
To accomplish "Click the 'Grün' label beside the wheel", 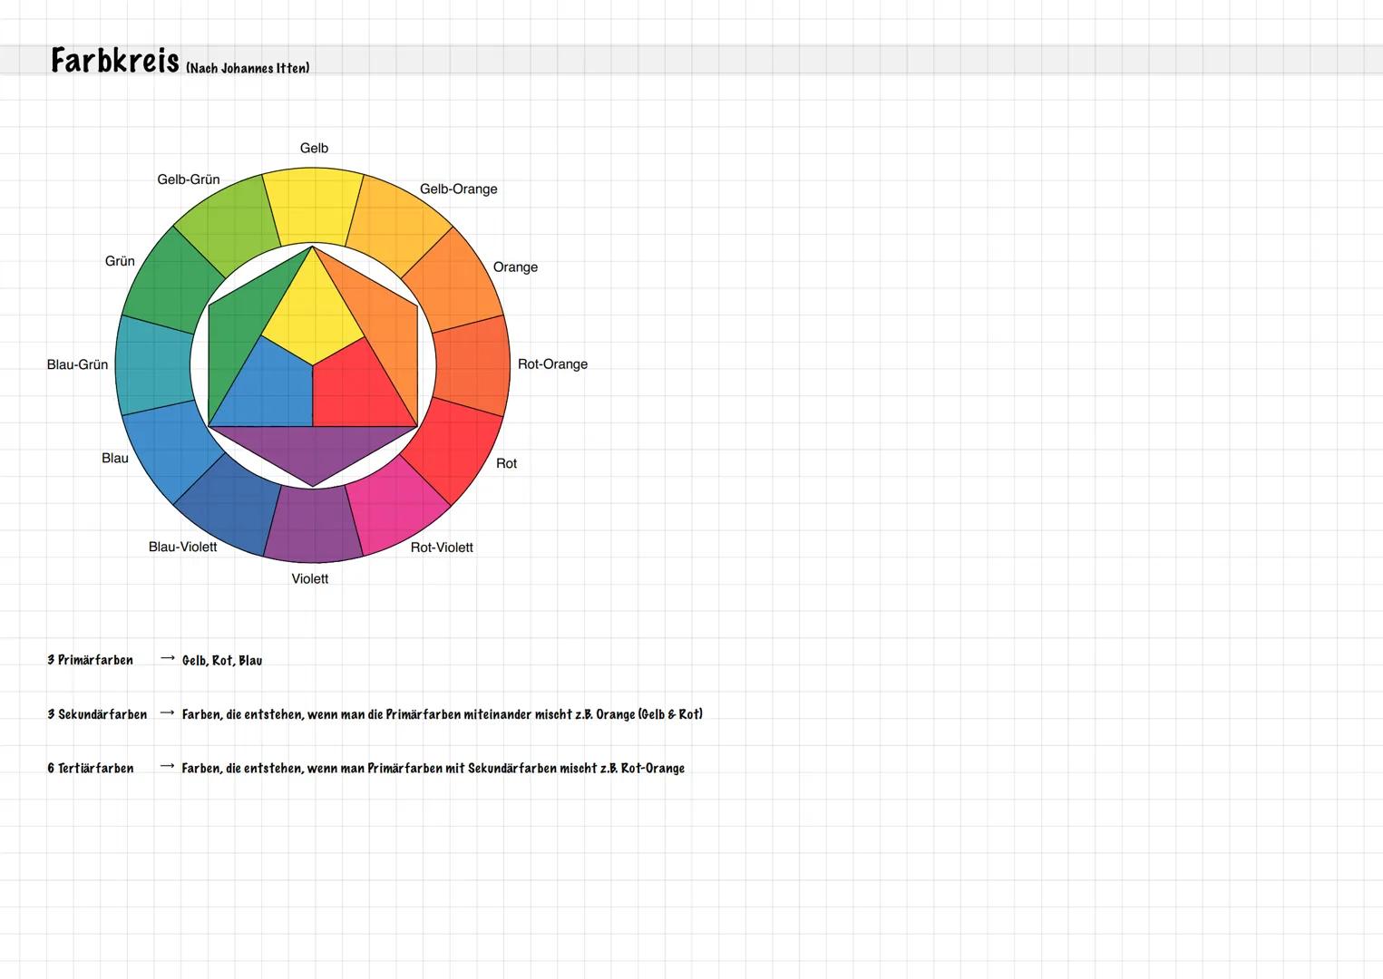I will [120, 261].
